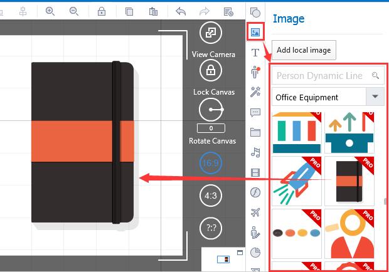
Task: Click the redo arrow icon
Action: point(205,11)
